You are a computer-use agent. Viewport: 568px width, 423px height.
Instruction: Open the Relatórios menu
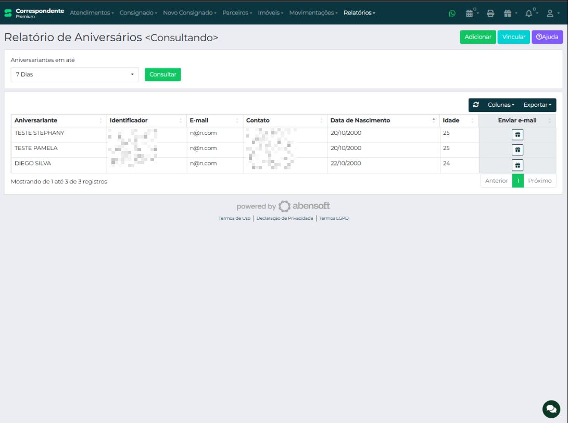(x=359, y=13)
